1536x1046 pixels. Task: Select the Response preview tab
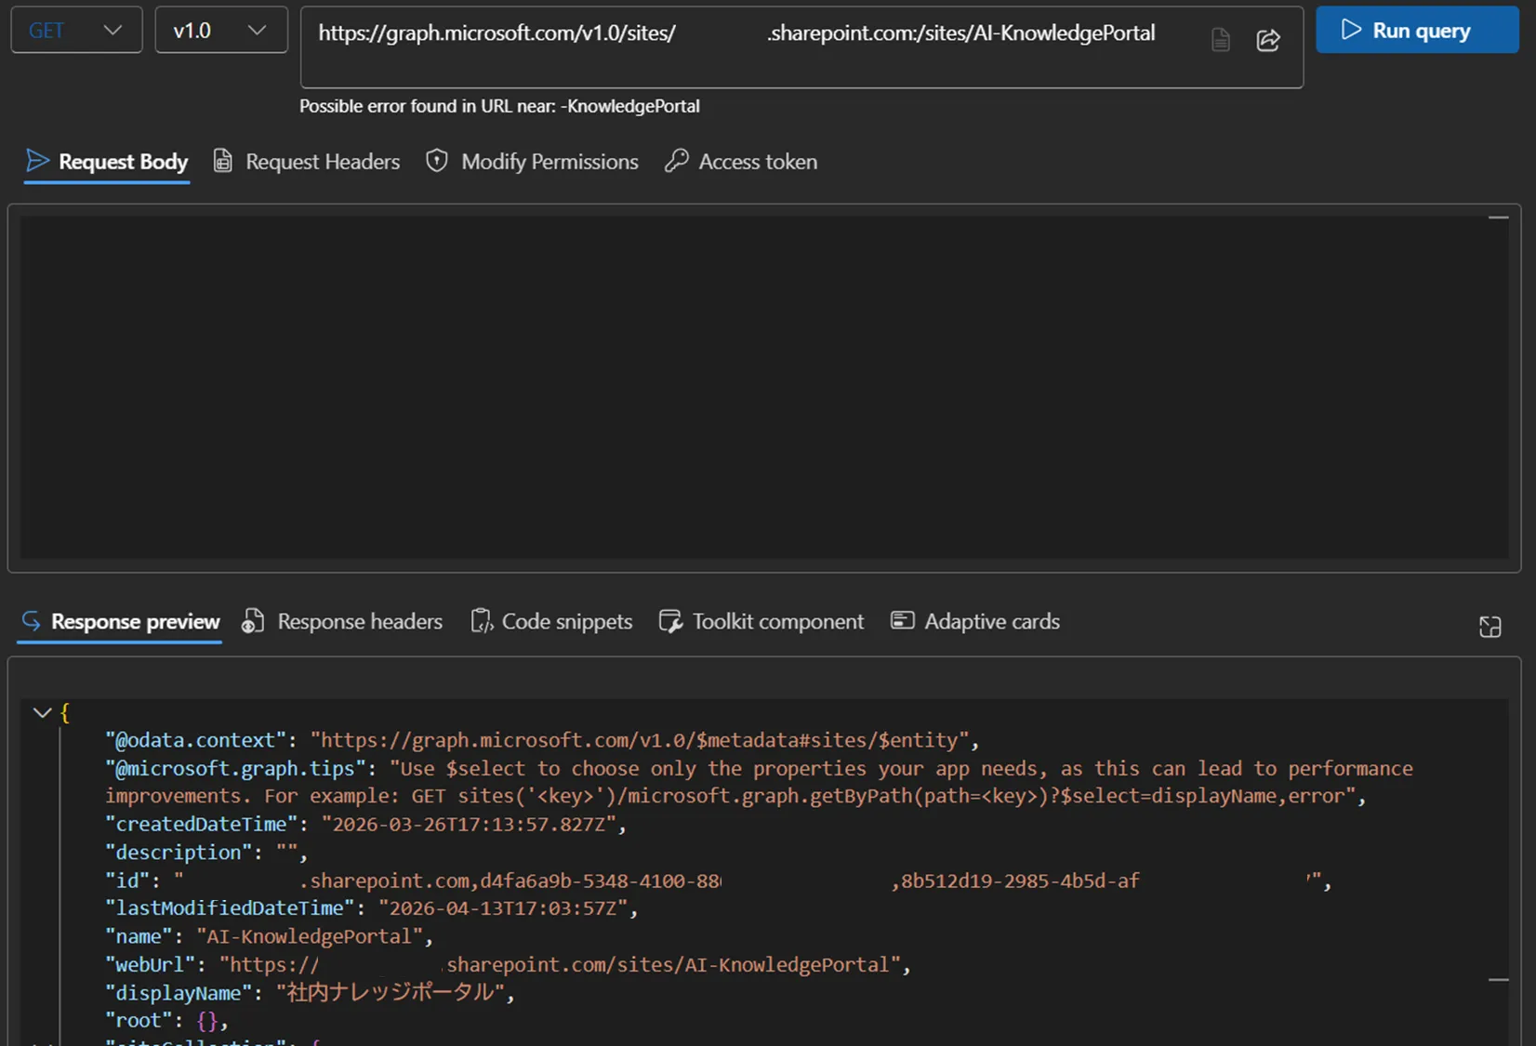point(120,621)
